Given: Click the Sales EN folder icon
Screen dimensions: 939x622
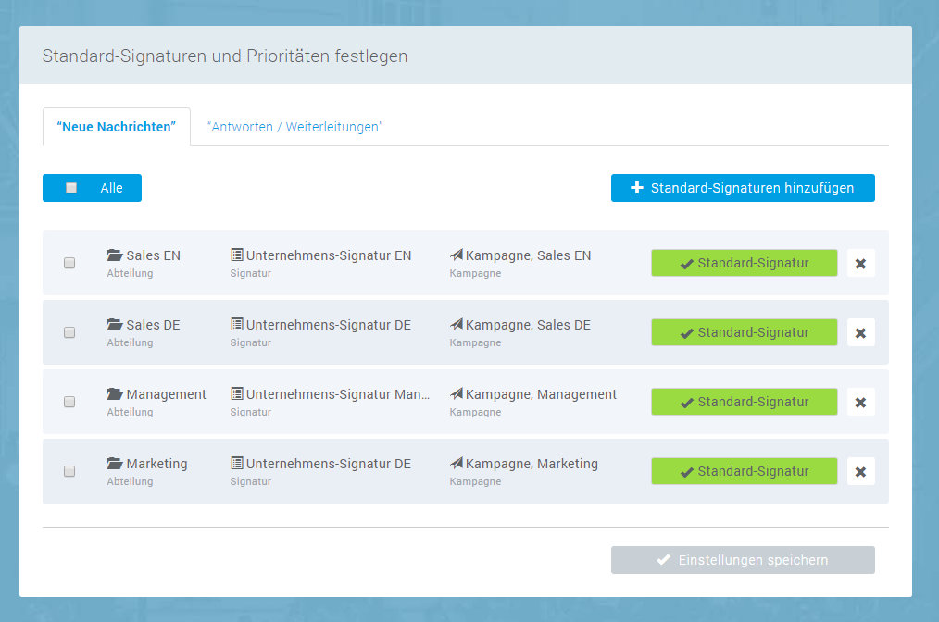Looking at the screenshot, I should pos(115,255).
